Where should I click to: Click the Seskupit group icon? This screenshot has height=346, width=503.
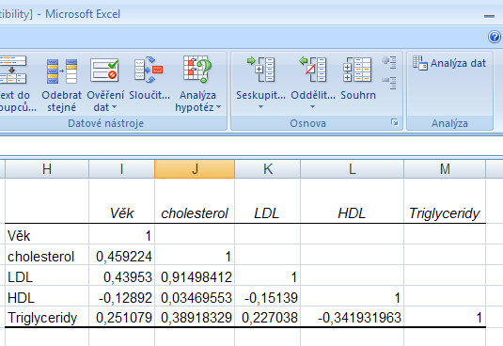260,70
